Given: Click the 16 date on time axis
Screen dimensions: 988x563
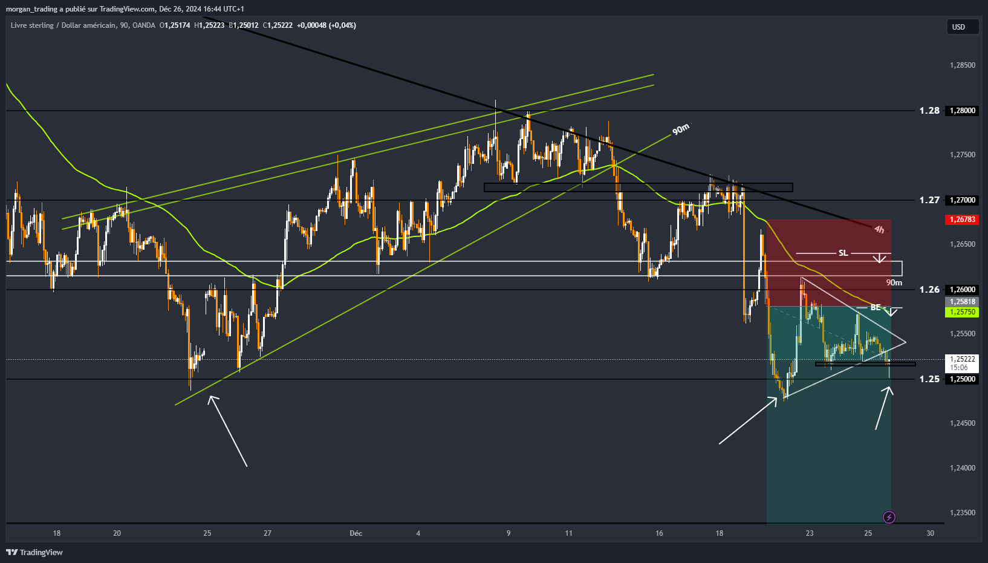Looking at the screenshot, I should pos(659,533).
